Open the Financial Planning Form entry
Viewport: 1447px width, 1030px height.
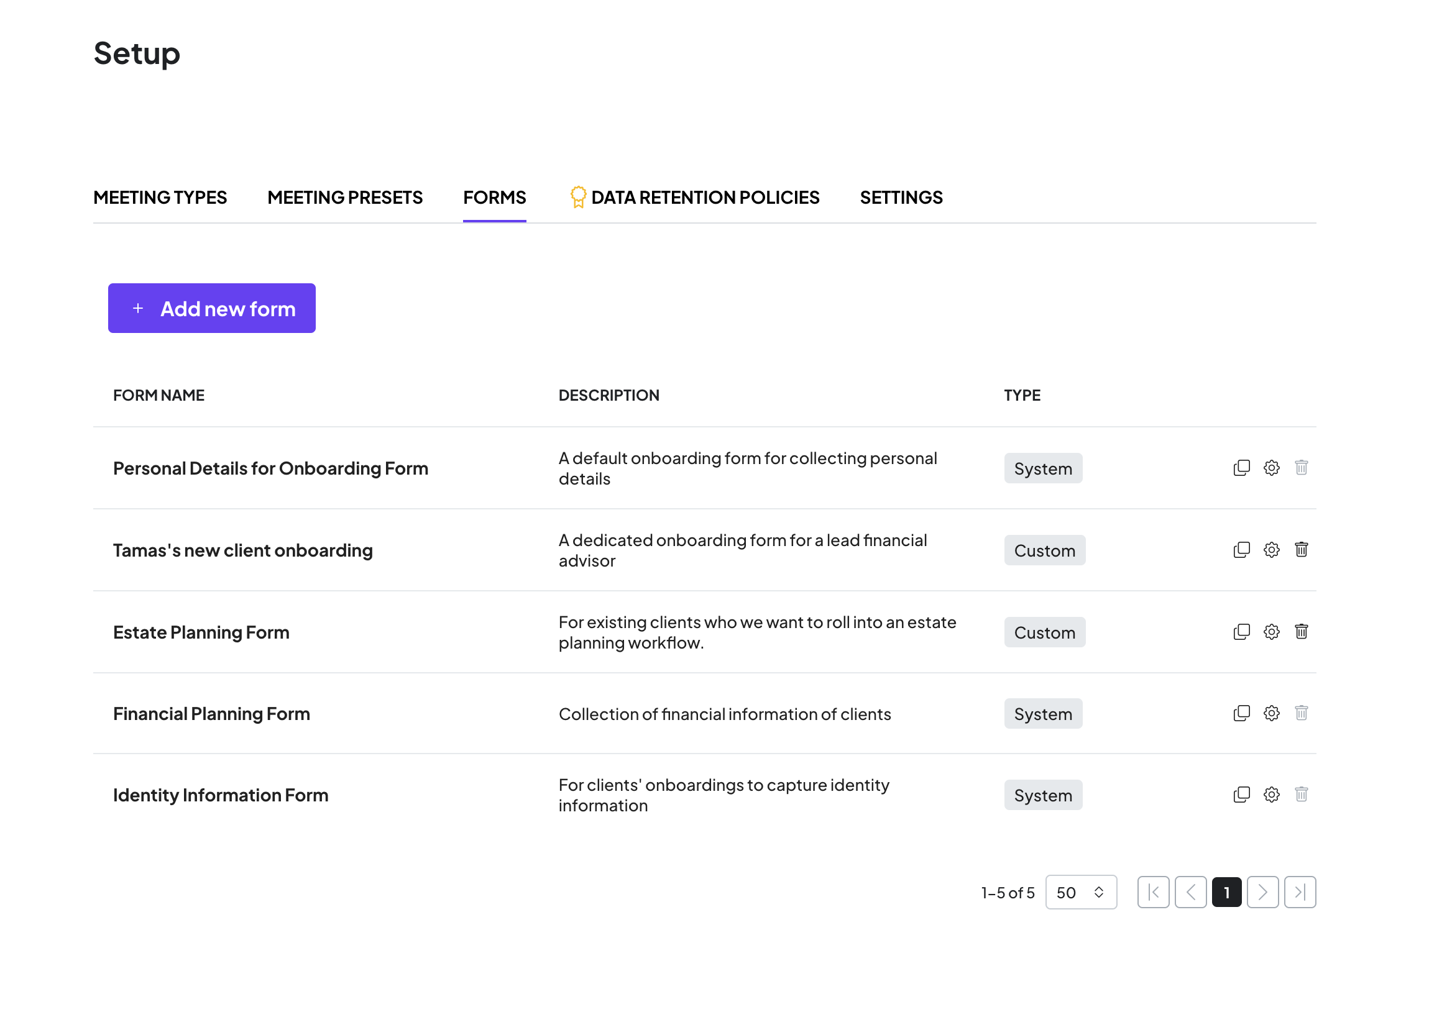click(211, 714)
